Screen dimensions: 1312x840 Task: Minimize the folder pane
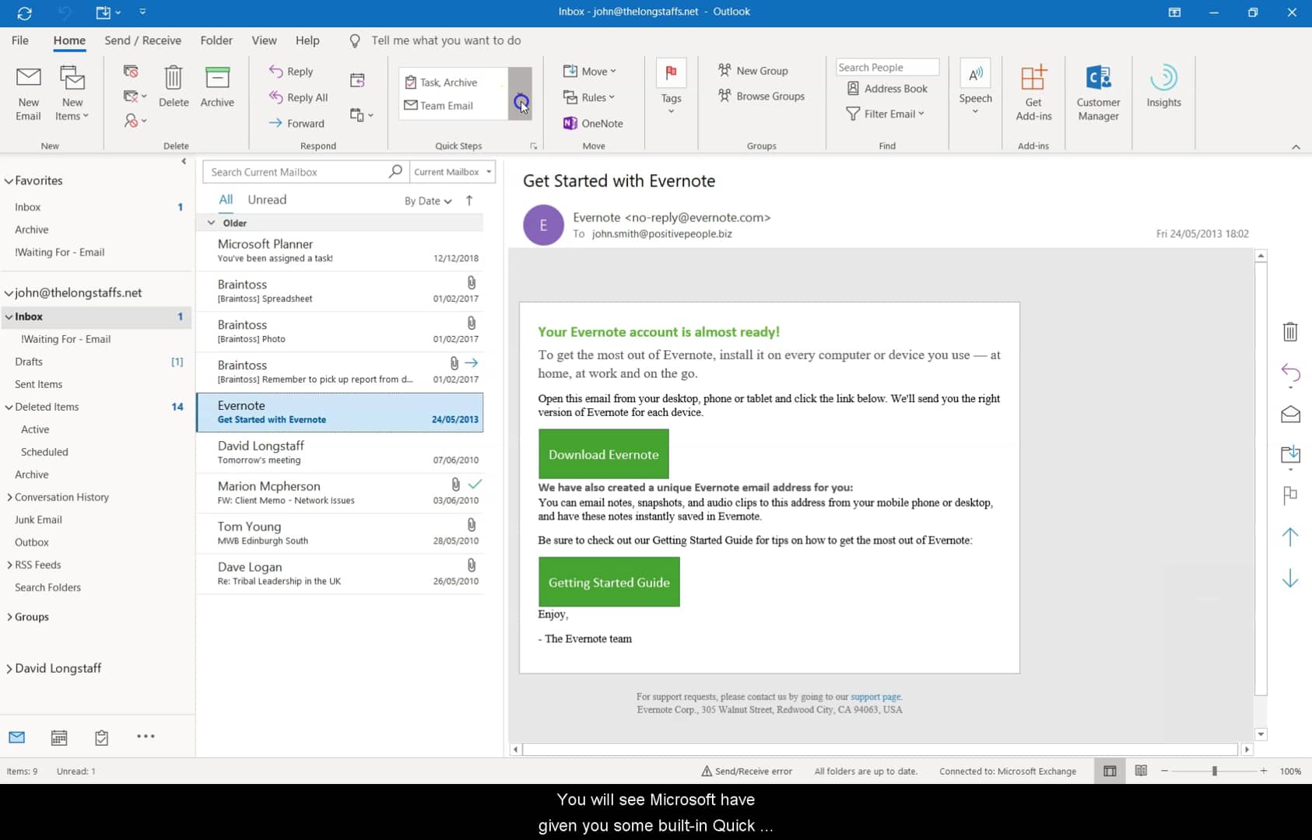pyautogui.click(x=184, y=162)
